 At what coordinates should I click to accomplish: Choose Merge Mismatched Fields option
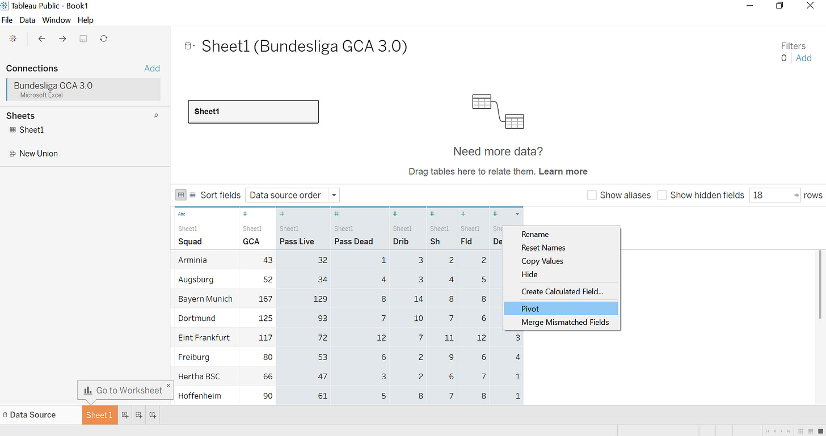coord(561,323)
